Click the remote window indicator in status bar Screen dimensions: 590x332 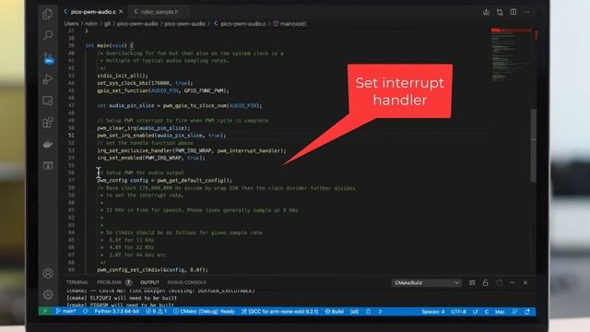(x=45, y=312)
